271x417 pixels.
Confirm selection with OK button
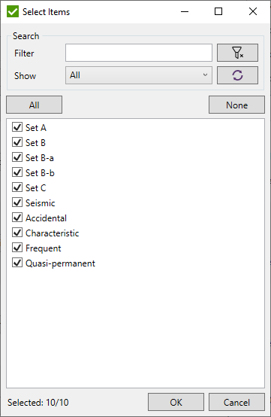point(176,402)
